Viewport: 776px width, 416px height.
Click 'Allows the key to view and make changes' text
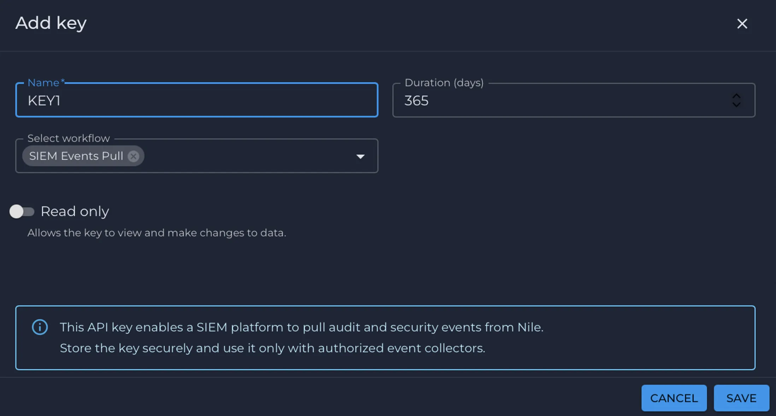[x=157, y=233]
